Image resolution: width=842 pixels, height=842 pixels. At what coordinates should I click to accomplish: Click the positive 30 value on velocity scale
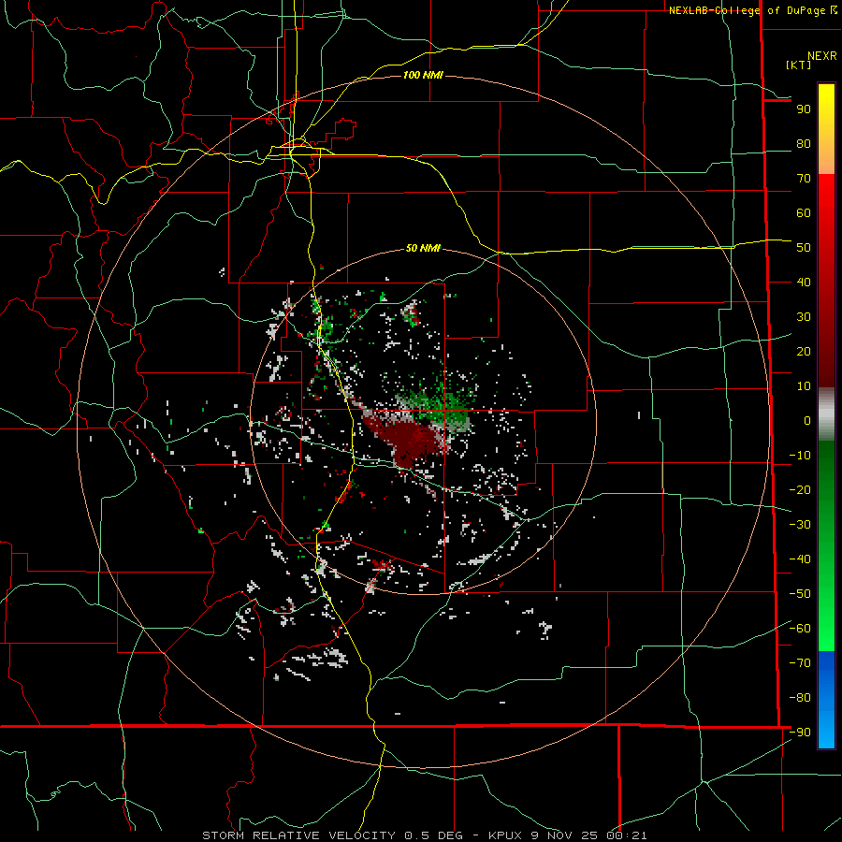(x=804, y=317)
